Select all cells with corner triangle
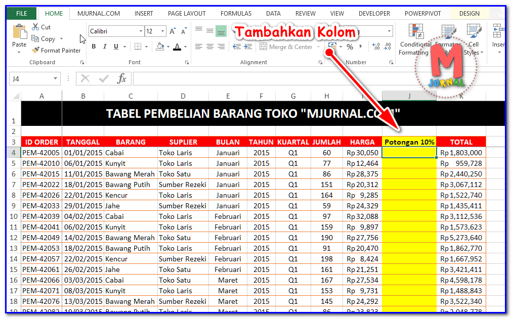The height and width of the screenshot is (319, 512). (x=15, y=96)
